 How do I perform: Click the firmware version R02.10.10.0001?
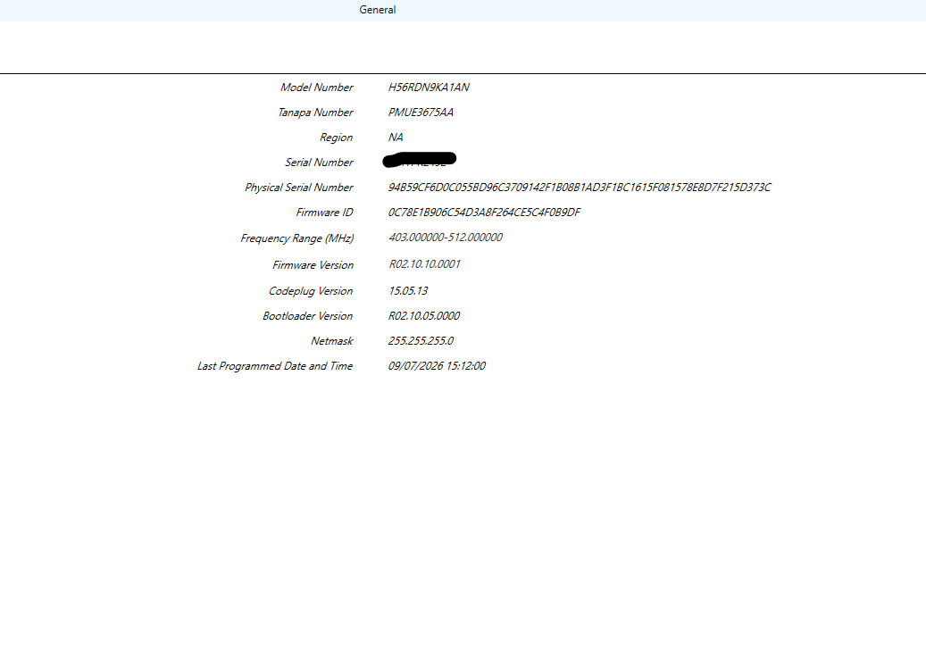424,264
